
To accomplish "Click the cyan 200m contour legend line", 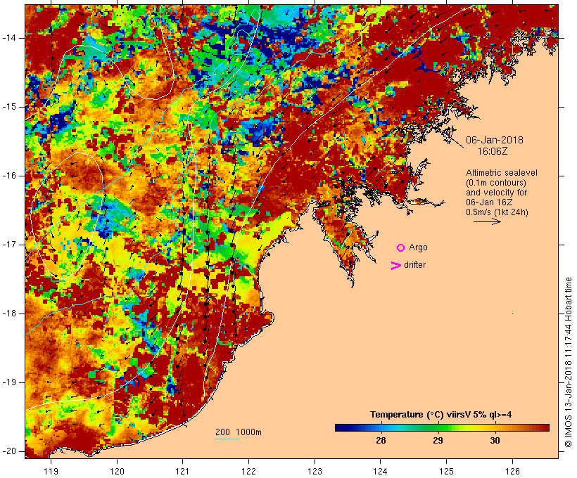I will pyautogui.click(x=227, y=439).
